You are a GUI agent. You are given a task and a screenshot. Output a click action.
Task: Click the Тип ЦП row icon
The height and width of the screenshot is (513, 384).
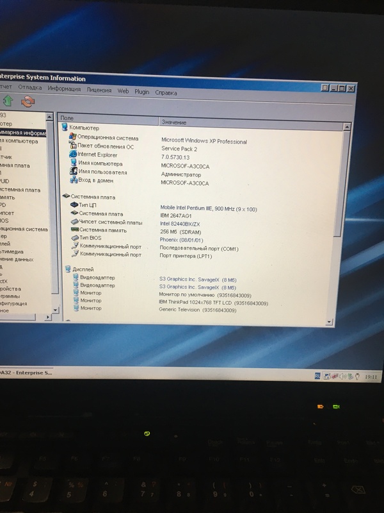click(74, 205)
